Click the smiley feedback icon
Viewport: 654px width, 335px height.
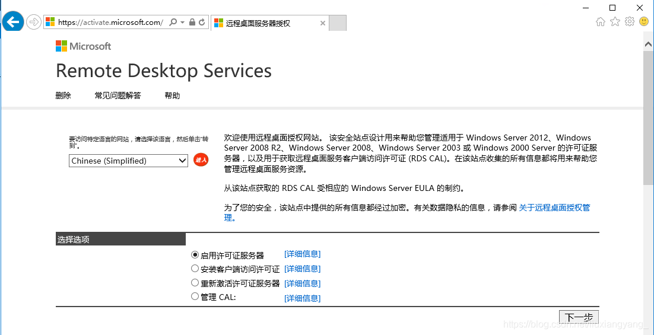(x=644, y=22)
